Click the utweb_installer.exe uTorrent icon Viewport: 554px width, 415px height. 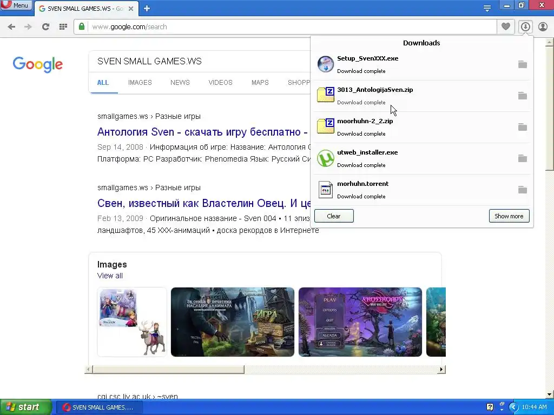[x=325, y=158]
